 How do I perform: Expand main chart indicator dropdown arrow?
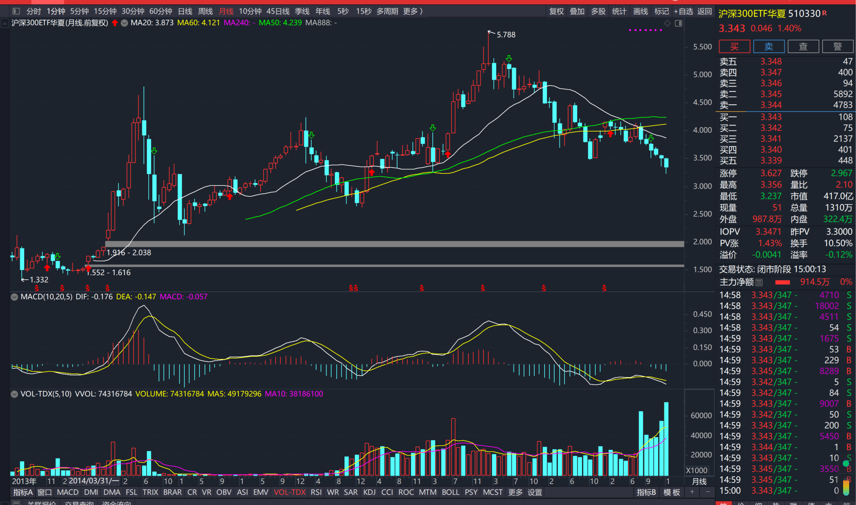[124, 23]
